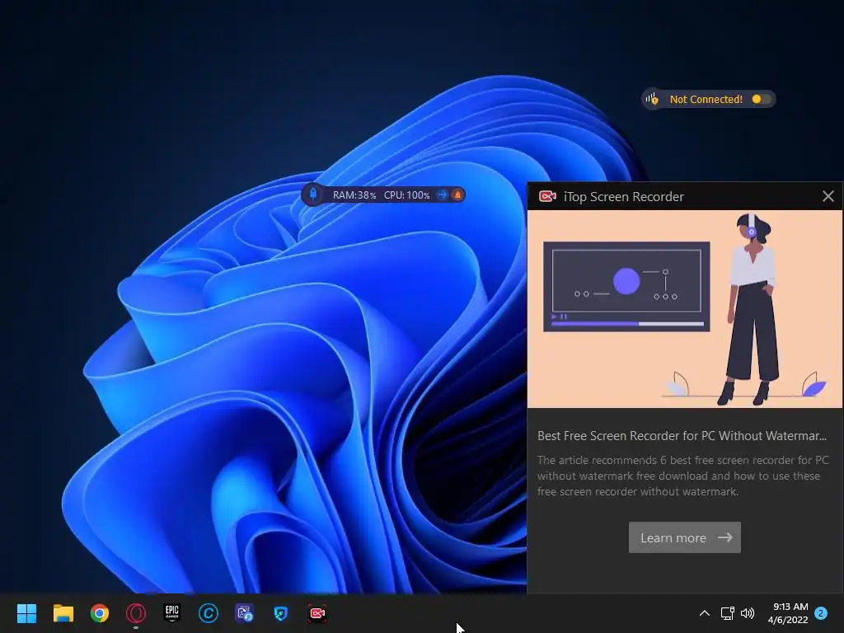Image resolution: width=844 pixels, height=633 pixels.
Task: Open Opera GX browser from taskbar
Action: [x=136, y=613]
